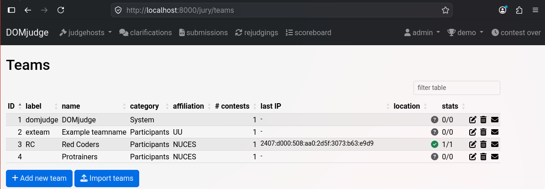Open the scoreboard page

(308, 33)
